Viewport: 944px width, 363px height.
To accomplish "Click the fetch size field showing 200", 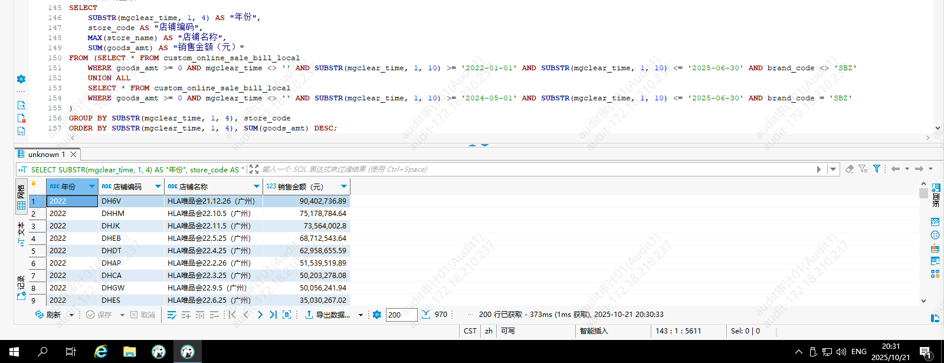I will (x=401, y=315).
